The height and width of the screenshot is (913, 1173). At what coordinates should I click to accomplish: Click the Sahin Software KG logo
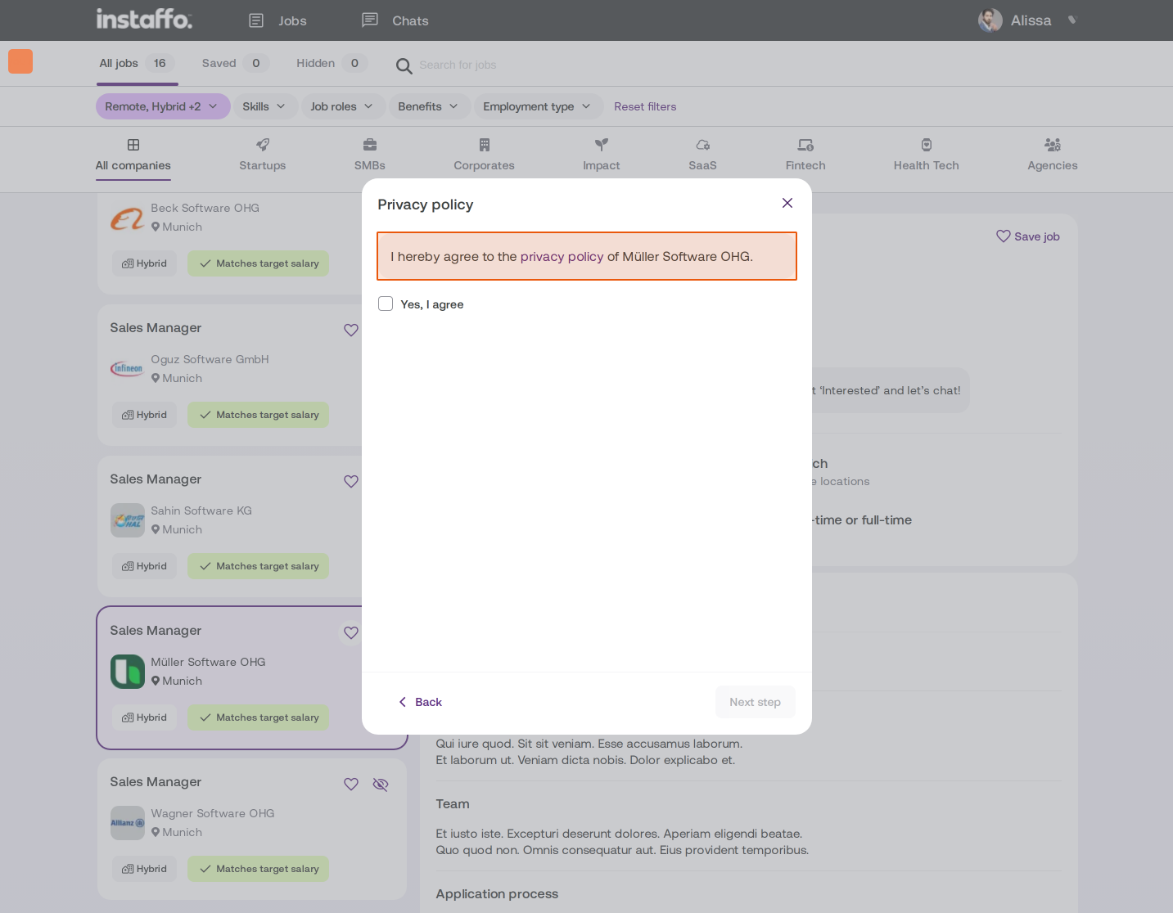click(x=128, y=520)
